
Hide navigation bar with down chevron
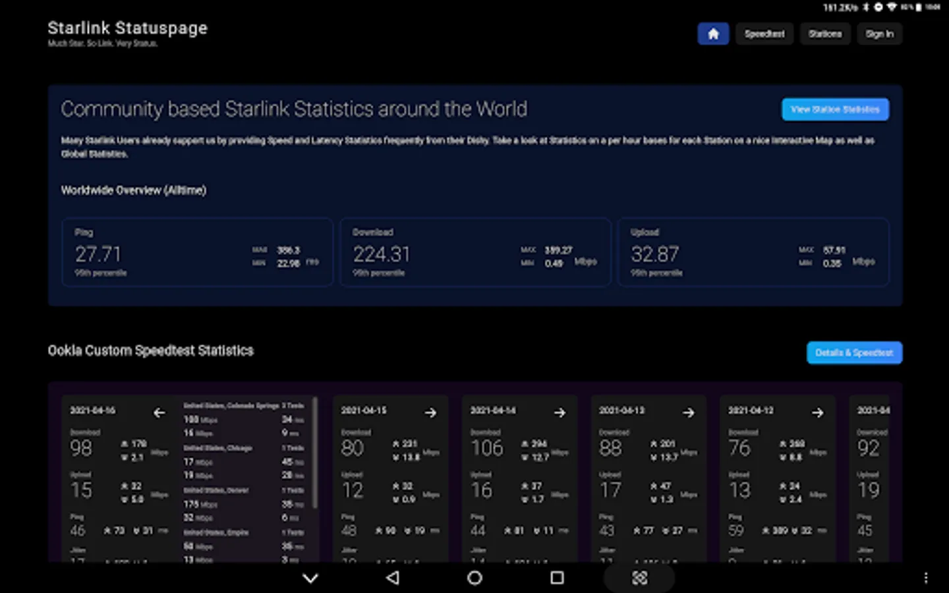pos(310,579)
